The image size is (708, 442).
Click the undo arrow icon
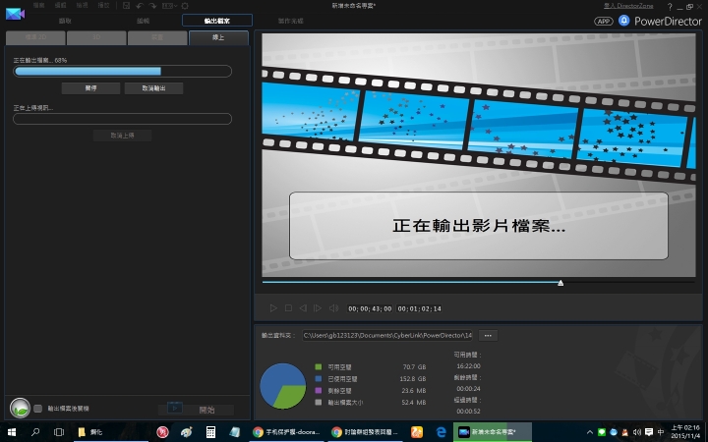[x=140, y=6]
